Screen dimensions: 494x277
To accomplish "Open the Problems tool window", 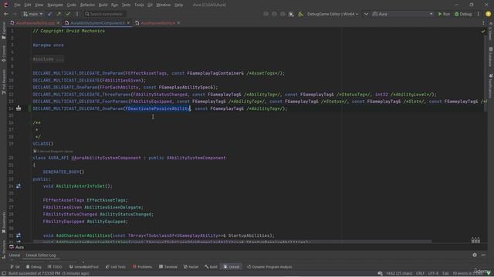I will click(x=142, y=267).
